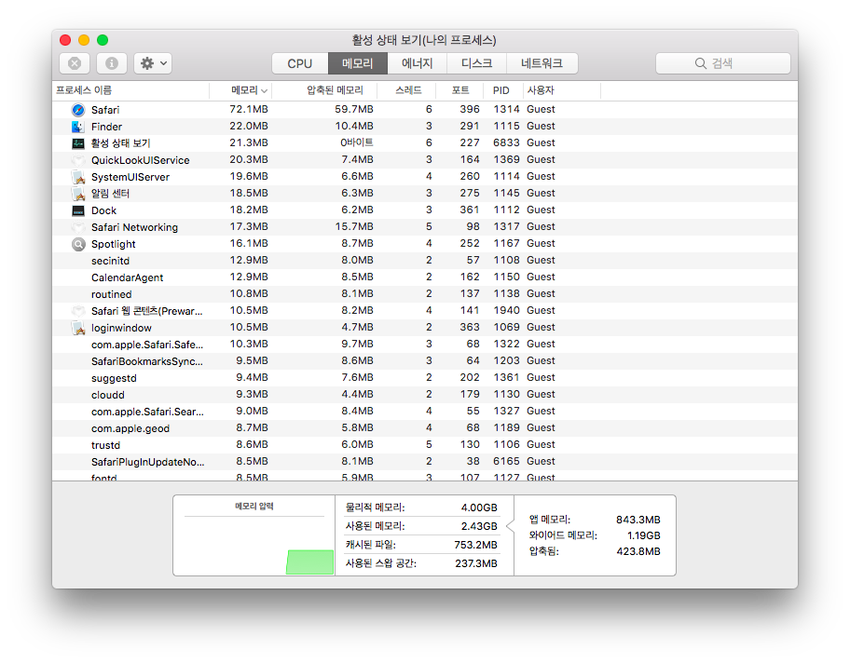850x663 pixels.
Task: Select the secinitd process row
Action: pos(425,261)
